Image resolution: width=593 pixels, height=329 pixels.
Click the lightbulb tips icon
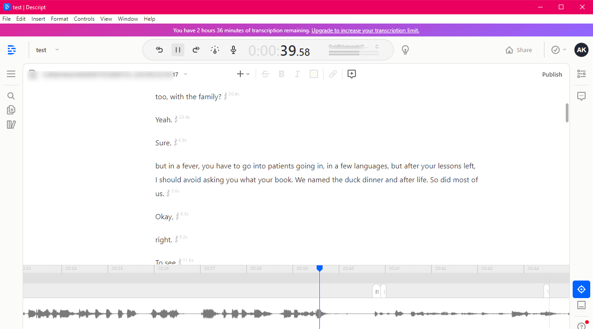(405, 50)
